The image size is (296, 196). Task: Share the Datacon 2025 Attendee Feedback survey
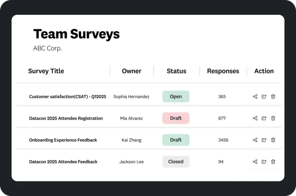(255, 162)
